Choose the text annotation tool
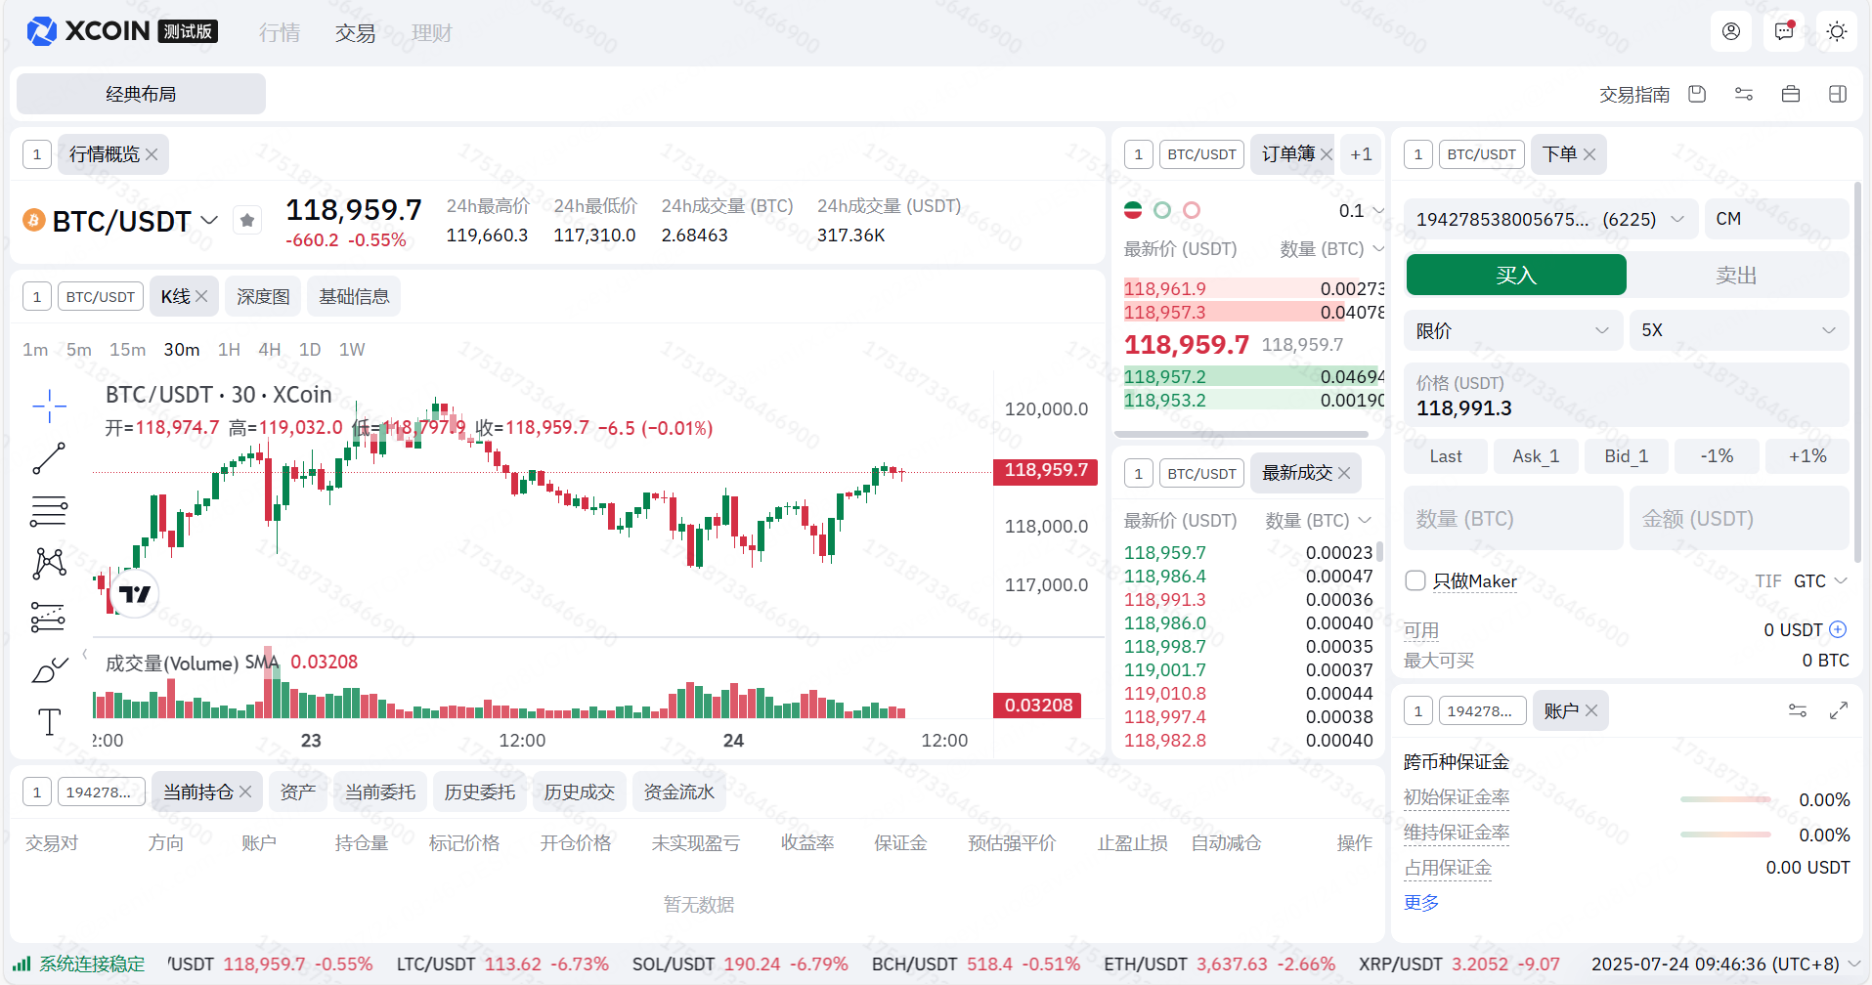 tap(49, 722)
